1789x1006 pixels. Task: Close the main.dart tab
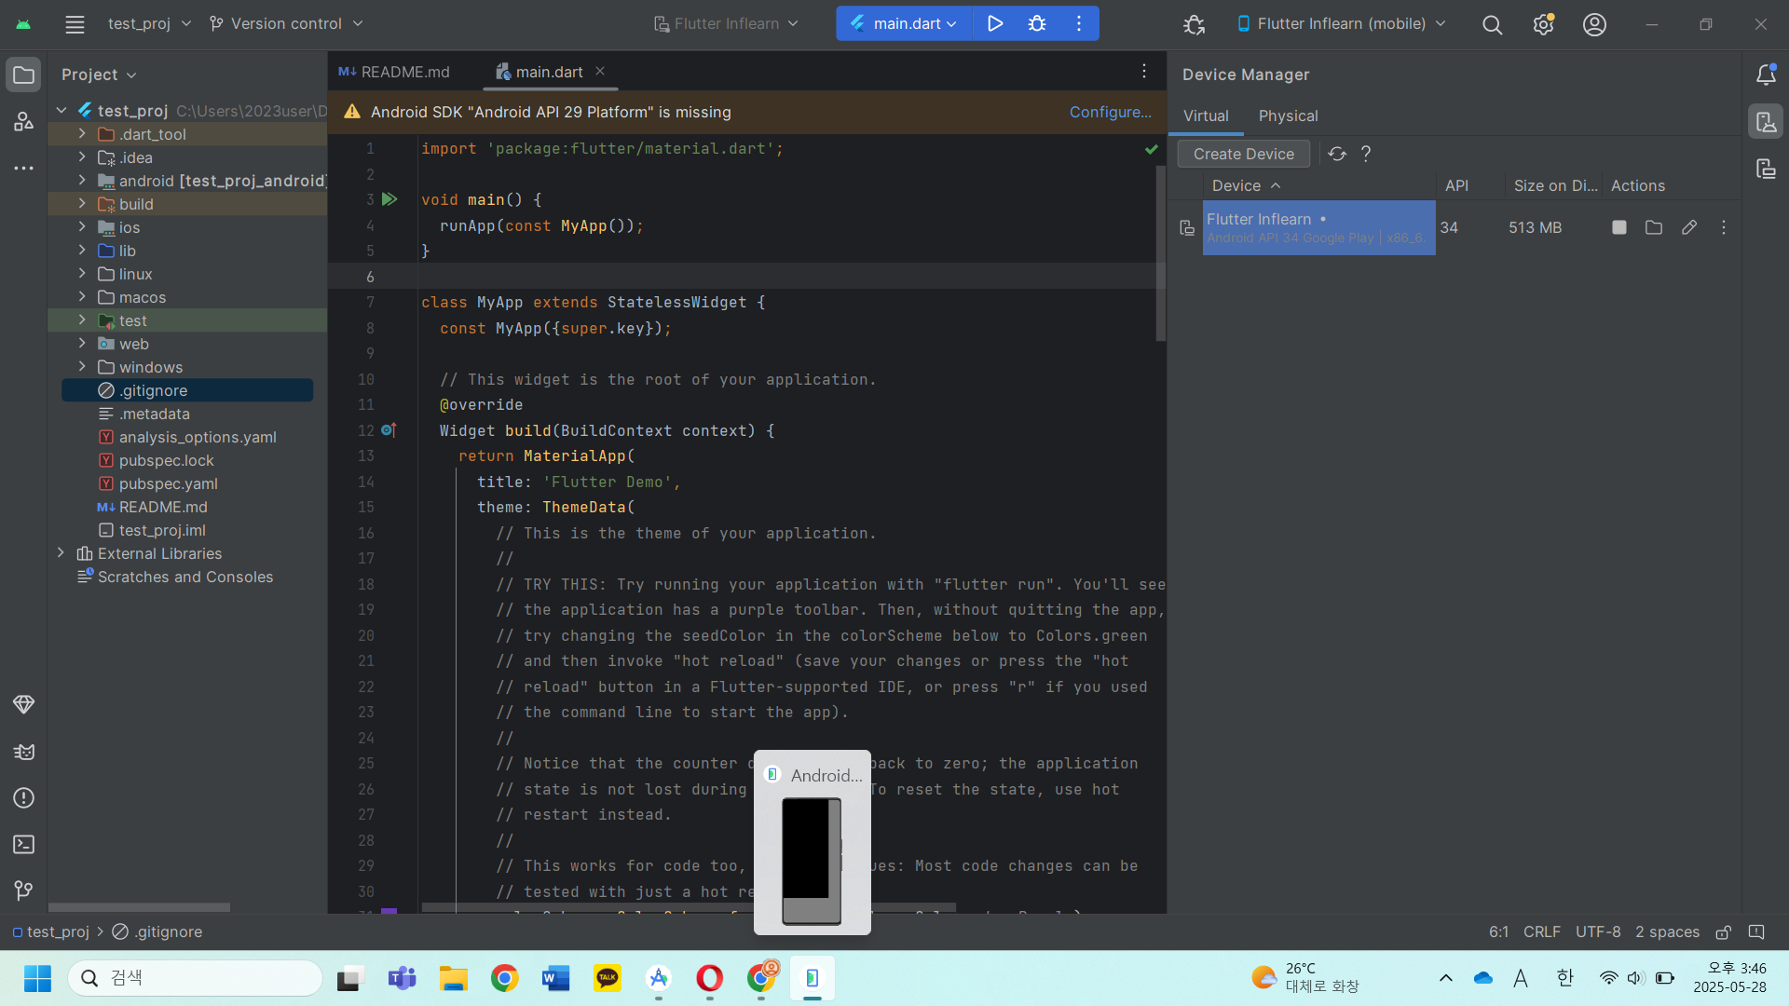[x=600, y=72]
